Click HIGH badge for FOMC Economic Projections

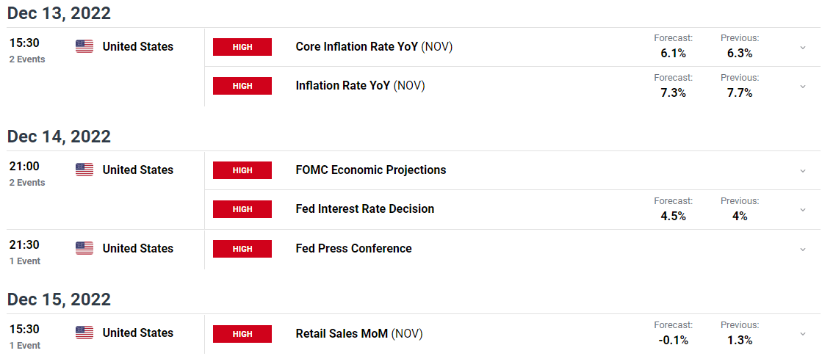[x=242, y=170]
